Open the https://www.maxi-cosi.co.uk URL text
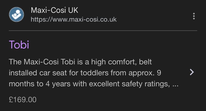 pyautogui.click(x=74, y=20)
